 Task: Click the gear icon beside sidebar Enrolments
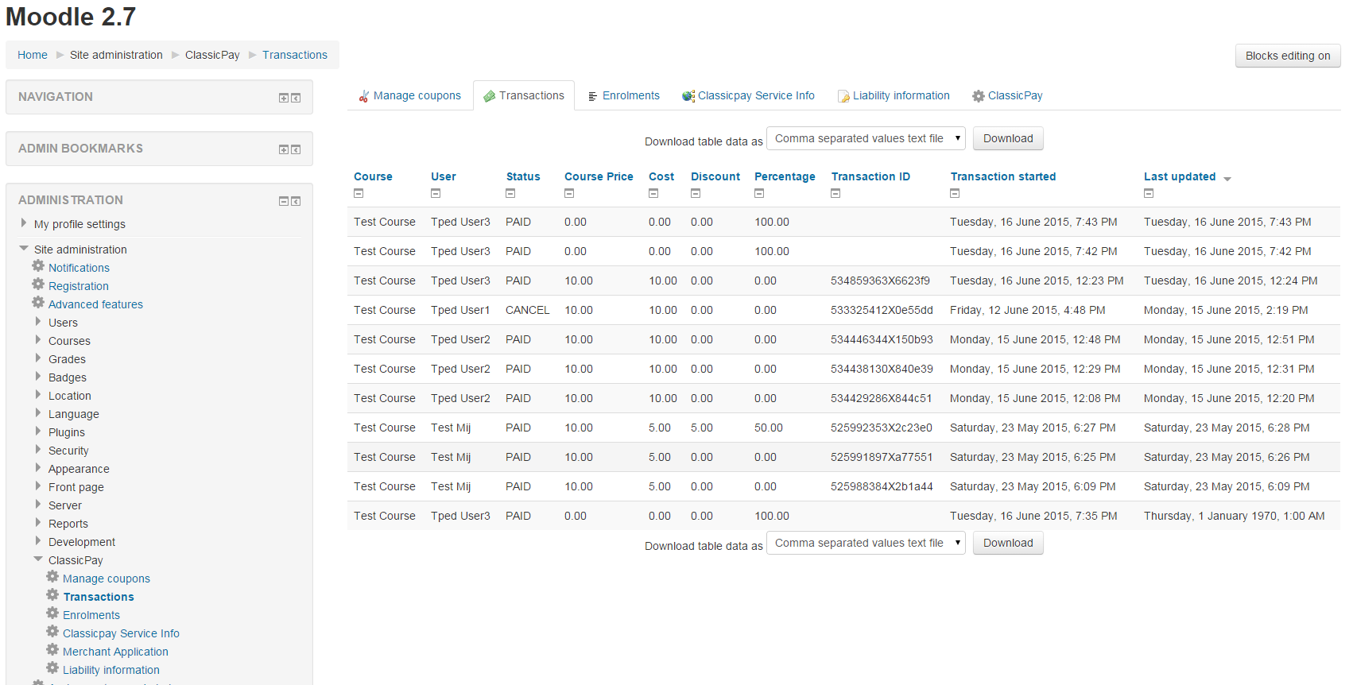pyautogui.click(x=52, y=613)
